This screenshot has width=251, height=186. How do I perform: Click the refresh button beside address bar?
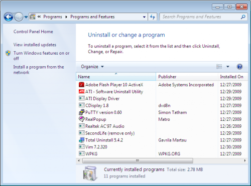click(153, 17)
